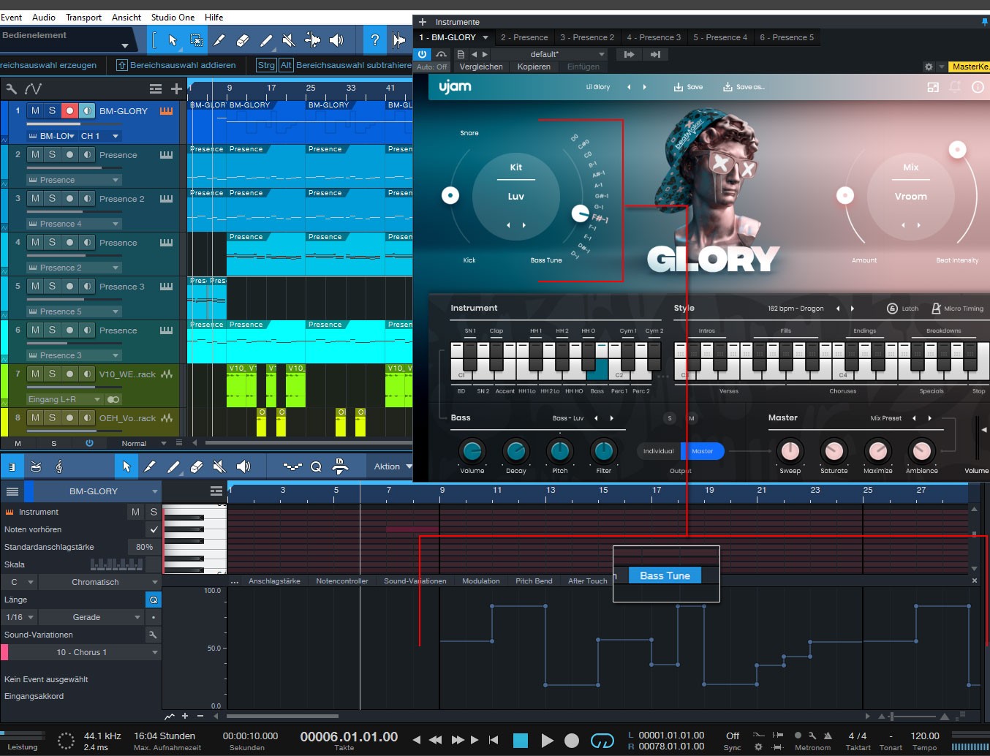Screen dimensions: 990x756
Task: Select the bend marker tool
Action: [x=312, y=40]
